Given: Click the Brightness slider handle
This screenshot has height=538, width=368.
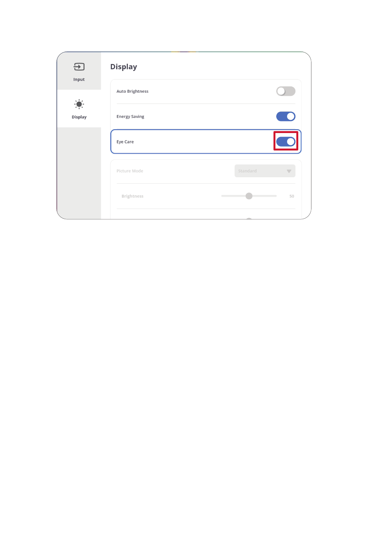Looking at the screenshot, I should 249,196.
